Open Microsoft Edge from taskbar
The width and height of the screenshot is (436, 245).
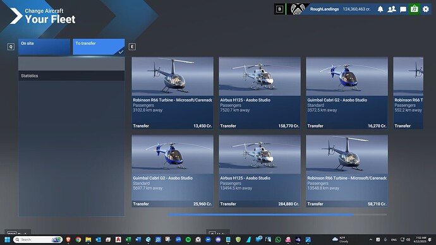[x=148, y=239]
